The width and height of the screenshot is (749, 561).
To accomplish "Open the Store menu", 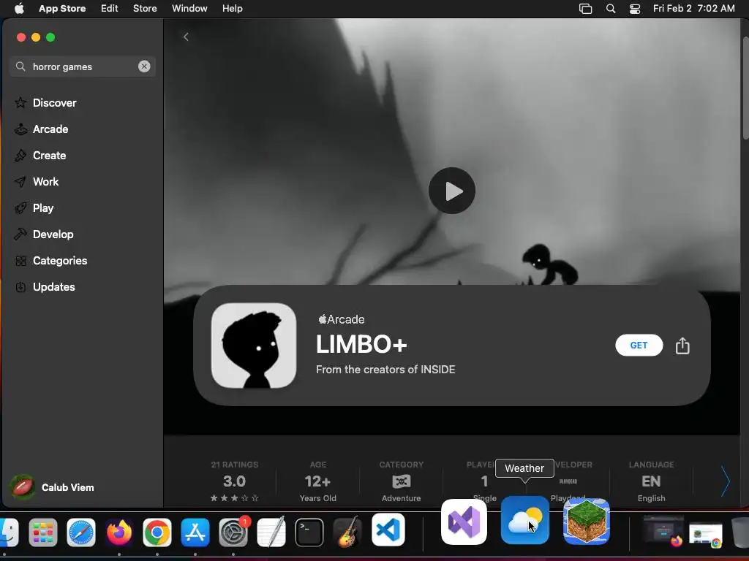I will tap(145, 8).
